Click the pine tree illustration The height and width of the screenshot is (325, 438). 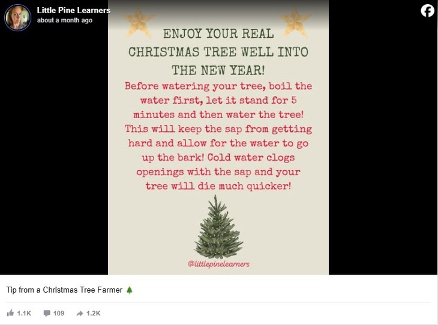point(218,227)
